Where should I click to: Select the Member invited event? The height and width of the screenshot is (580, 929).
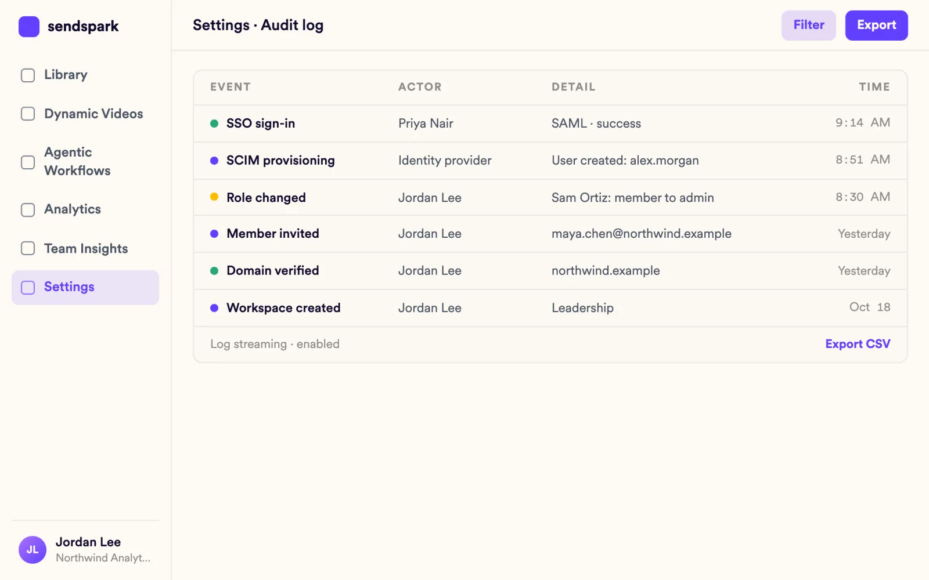[273, 234]
